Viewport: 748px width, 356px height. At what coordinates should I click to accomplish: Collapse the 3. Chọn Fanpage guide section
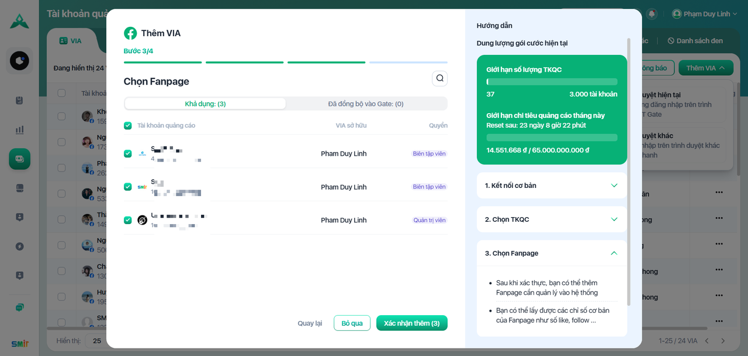551,253
